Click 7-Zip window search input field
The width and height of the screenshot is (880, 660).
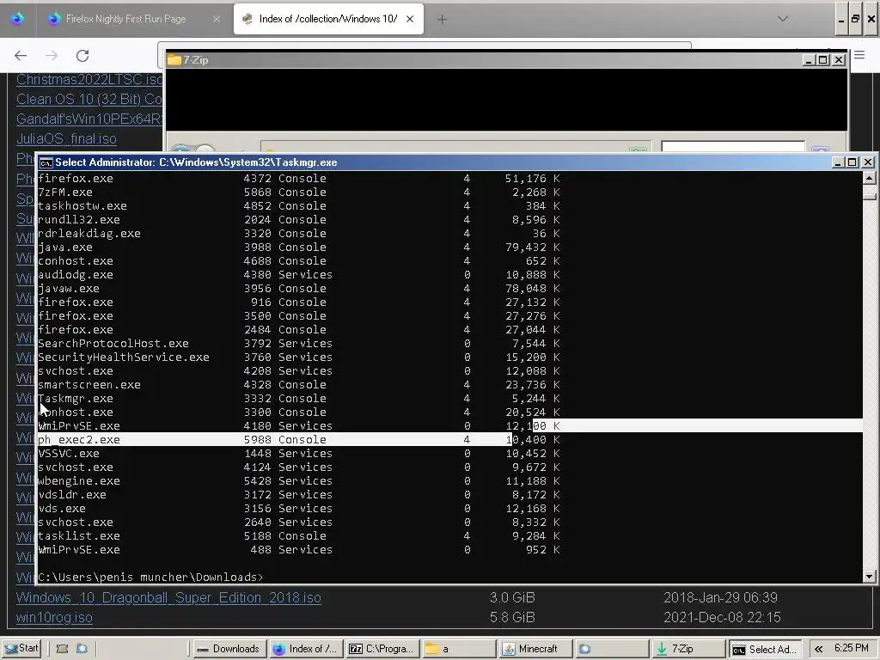(733, 146)
